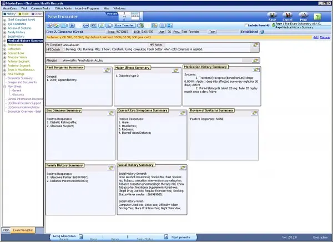Expand Refraction tree node

coord(4,49)
